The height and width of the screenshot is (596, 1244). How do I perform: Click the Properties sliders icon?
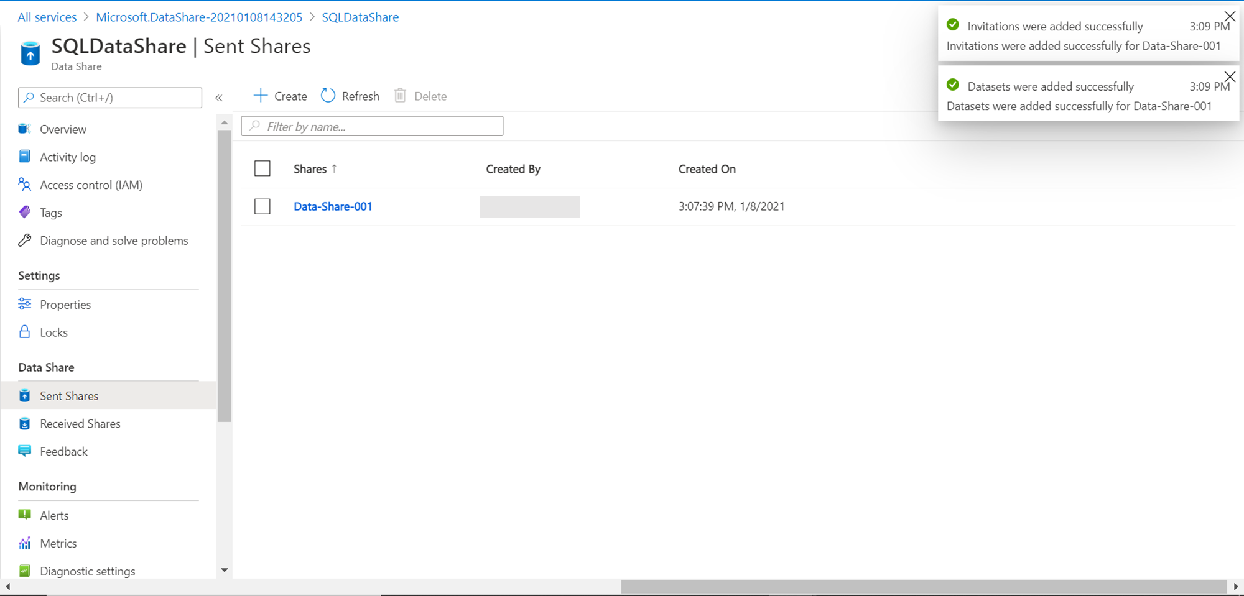[x=25, y=304]
